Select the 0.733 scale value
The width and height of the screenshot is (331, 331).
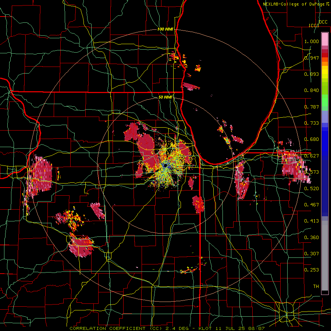[312, 123]
